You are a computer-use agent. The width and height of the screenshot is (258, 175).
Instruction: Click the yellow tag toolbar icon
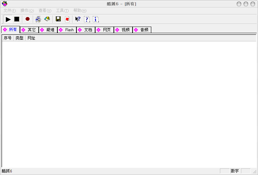pyautogui.click(x=47, y=19)
